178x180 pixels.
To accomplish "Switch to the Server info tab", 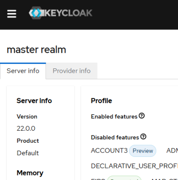I will [x=23, y=71].
